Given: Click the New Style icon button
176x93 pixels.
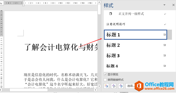Looking at the screenshot, I should pos(106,86).
